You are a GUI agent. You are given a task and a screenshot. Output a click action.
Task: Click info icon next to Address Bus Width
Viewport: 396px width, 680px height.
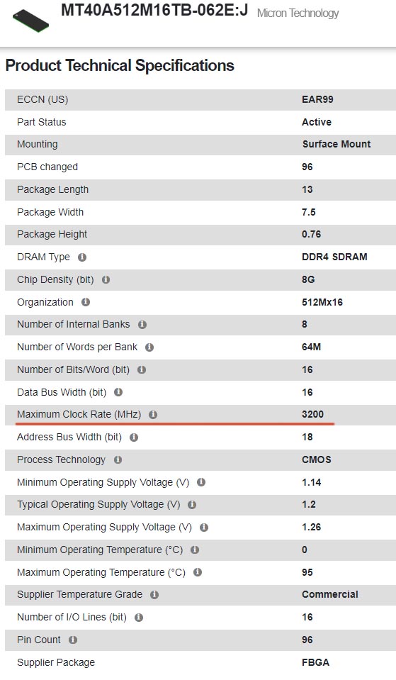point(134,437)
